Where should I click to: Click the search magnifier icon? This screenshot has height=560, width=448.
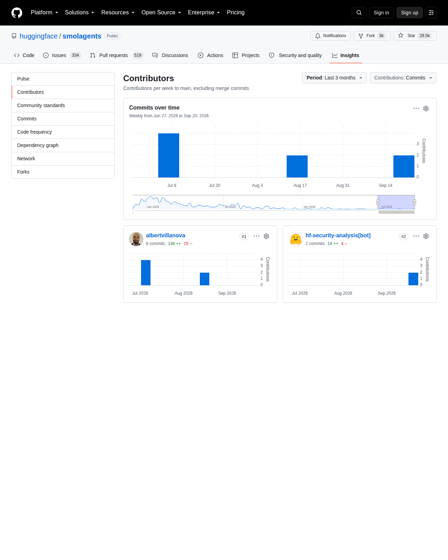tap(359, 13)
